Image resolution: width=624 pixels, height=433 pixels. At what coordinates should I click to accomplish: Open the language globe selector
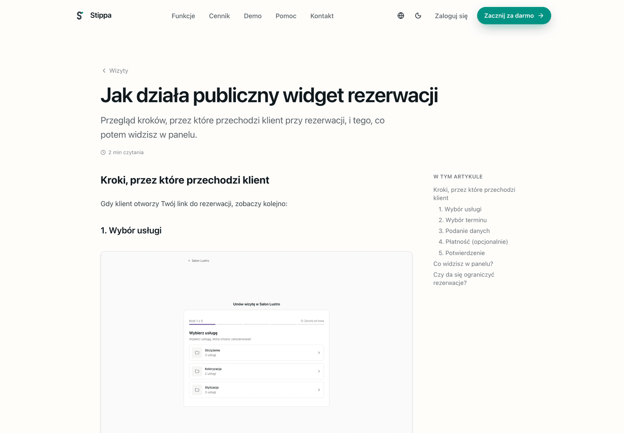(401, 16)
